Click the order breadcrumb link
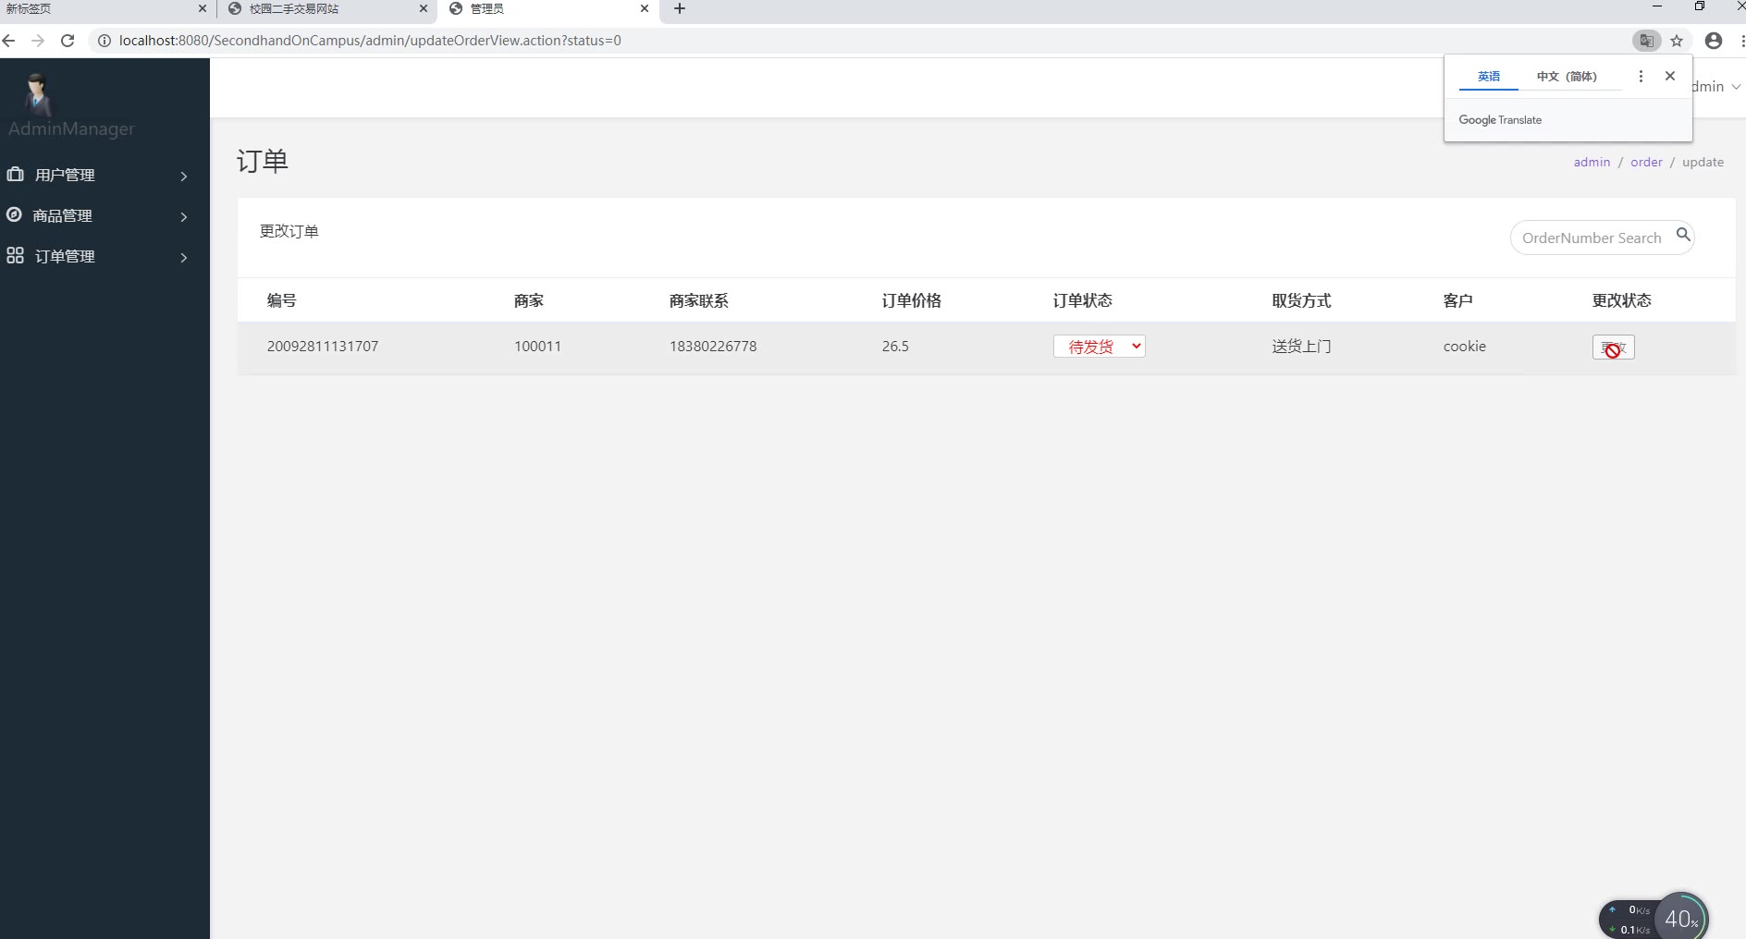This screenshot has height=939, width=1746. pyautogui.click(x=1646, y=163)
